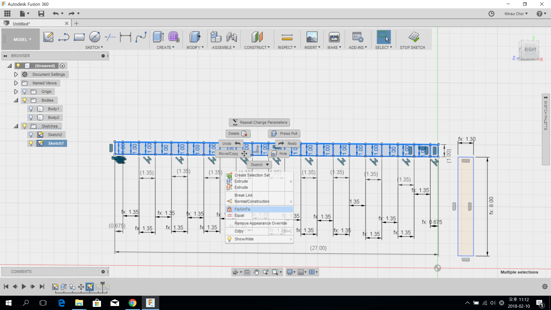
Task: Click Repeat Change Parameters button
Action: [x=259, y=122]
